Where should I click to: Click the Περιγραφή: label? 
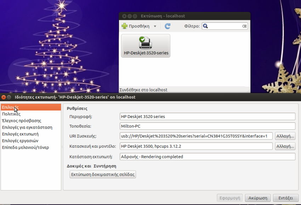click(81, 117)
